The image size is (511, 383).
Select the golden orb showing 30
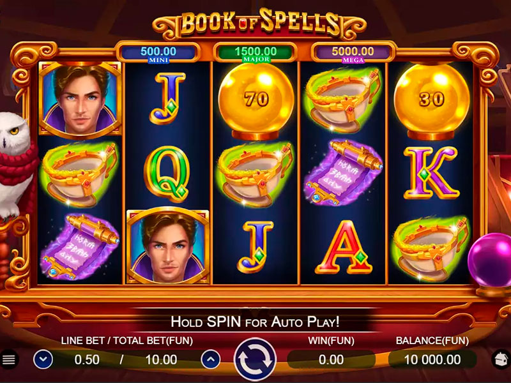click(x=432, y=101)
